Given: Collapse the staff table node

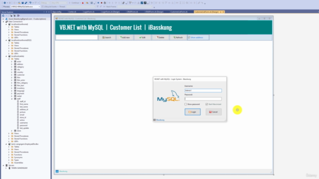Looking at the screenshot, I should (x=12, y=99).
